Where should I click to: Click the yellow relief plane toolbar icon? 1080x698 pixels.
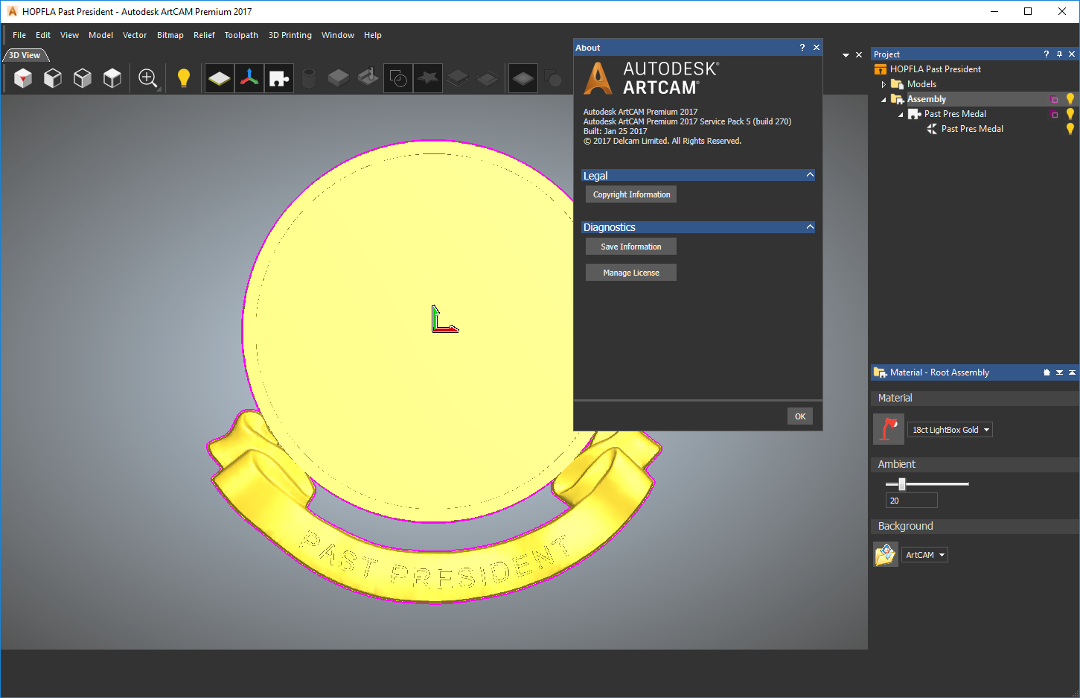click(x=219, y=77)
